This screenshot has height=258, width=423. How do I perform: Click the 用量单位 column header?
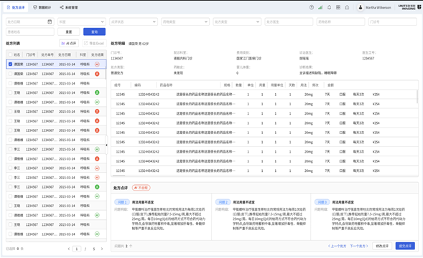(x=277, y=85)
